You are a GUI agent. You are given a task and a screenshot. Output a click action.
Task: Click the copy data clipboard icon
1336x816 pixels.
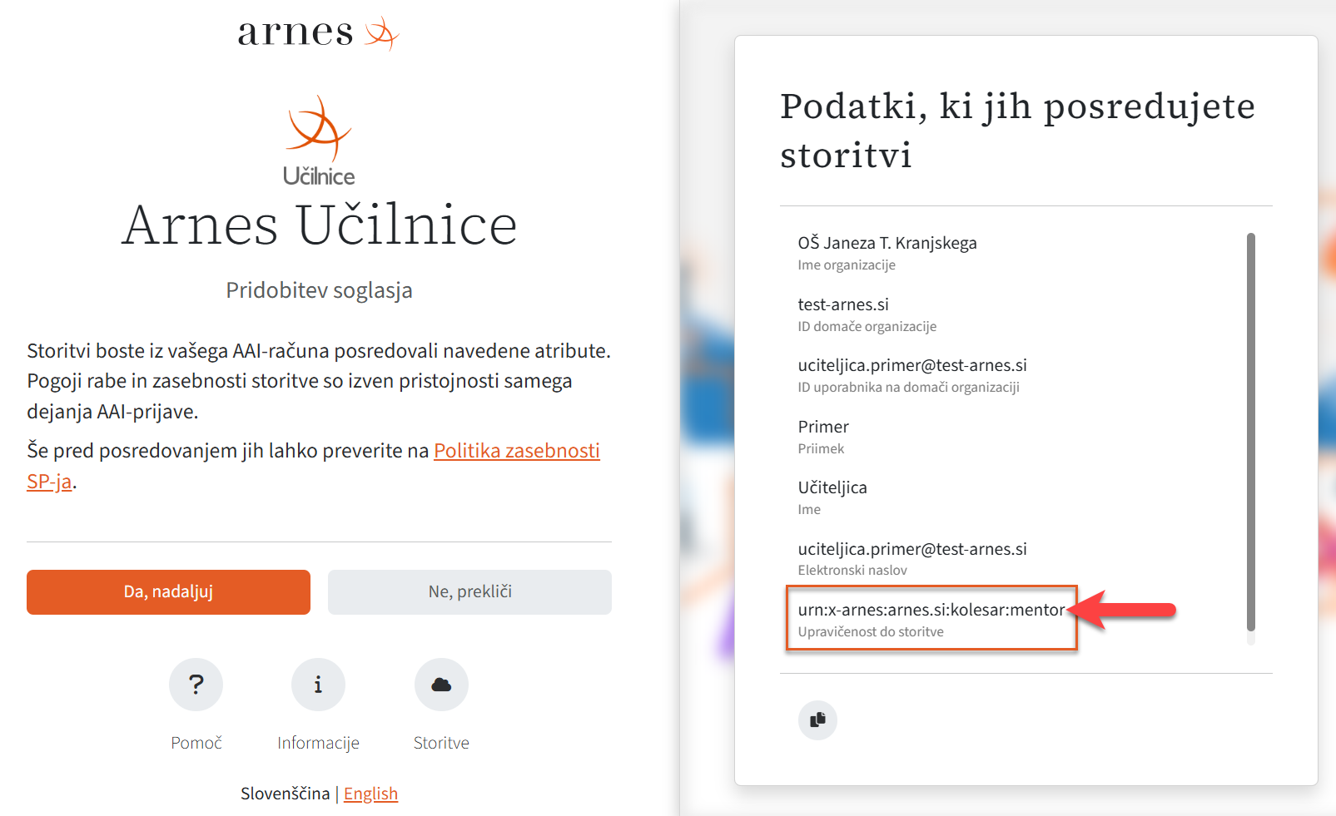click(x=817, y=720)
